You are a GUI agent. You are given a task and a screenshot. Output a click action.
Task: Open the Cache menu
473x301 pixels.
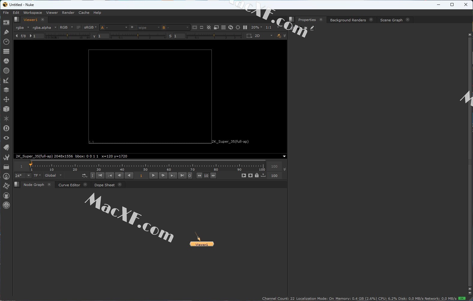(84, 13)
